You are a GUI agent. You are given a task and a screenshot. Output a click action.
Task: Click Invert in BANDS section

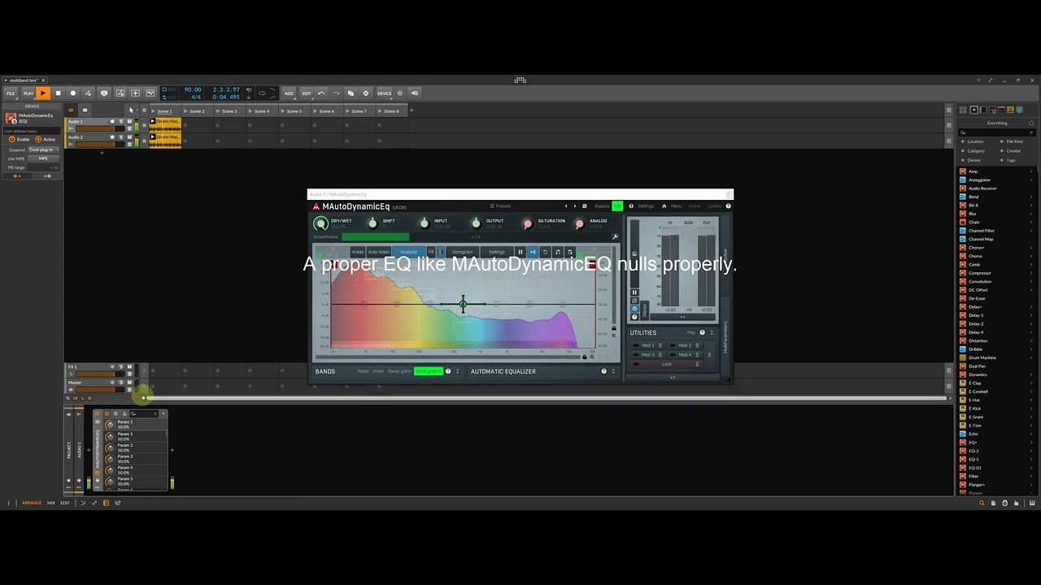(378, 371)
